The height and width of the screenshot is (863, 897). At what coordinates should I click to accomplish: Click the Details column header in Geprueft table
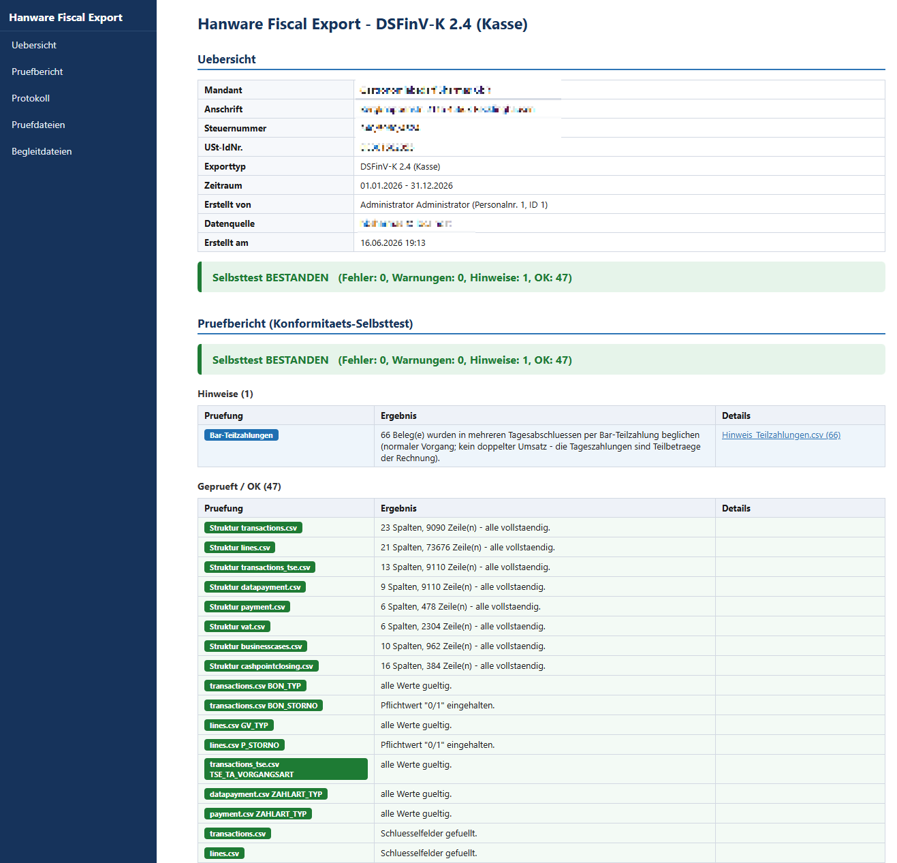736,509
